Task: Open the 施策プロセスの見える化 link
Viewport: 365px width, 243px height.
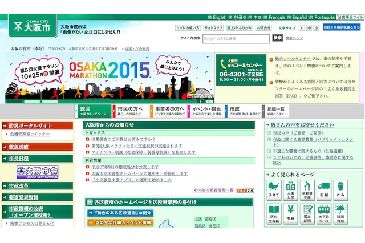Action: (x=32, y=224)
